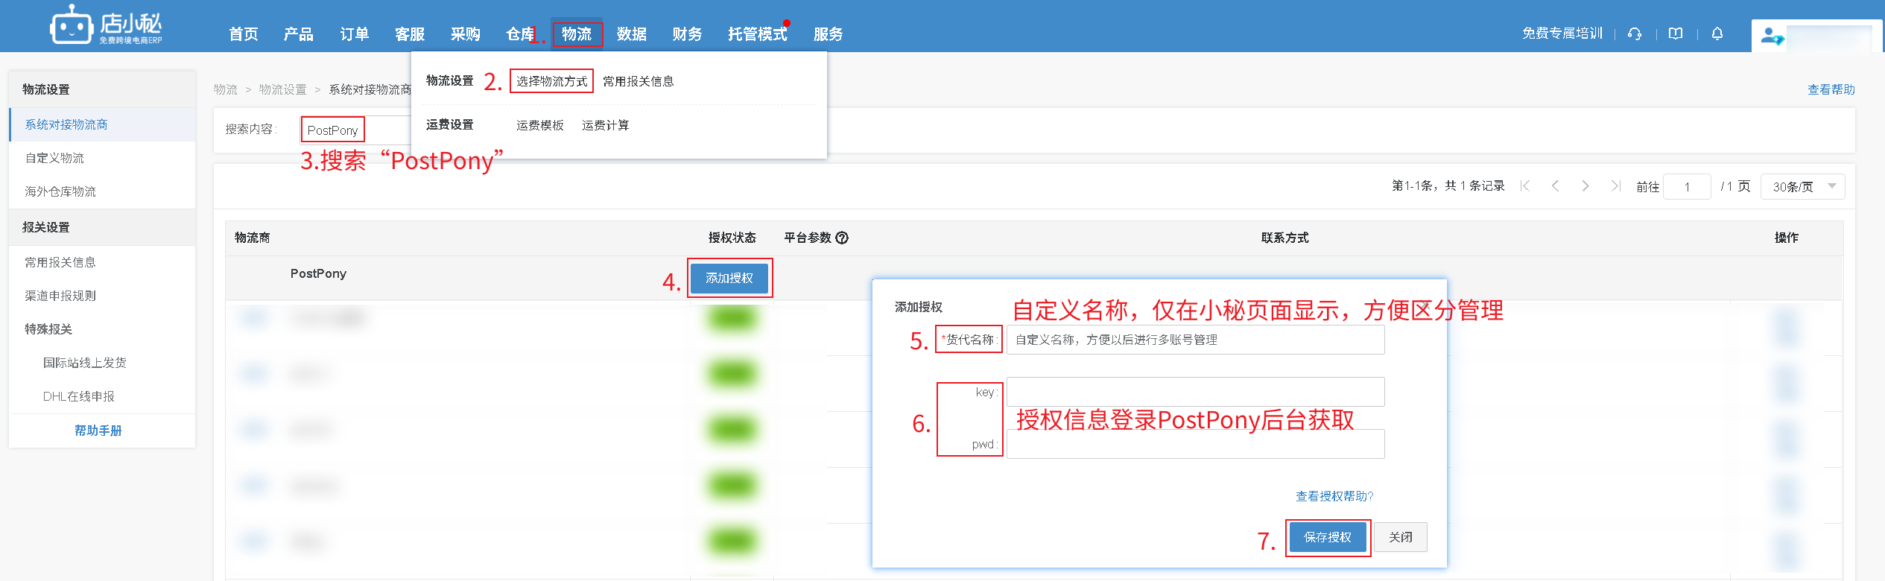Image resolution: width=1885 pixels, height=581 pixels.
Task: Open the notification bell icon
Action: (x=1717, y=34)
